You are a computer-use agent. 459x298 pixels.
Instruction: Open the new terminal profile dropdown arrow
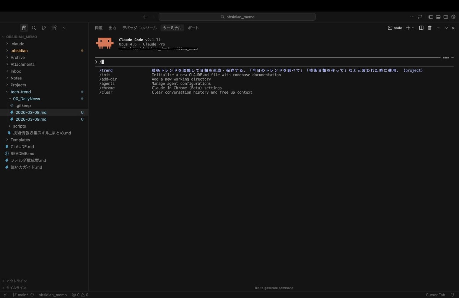[413, 28]
